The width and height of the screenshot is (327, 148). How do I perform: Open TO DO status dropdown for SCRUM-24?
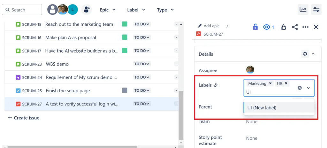click(142, 77)
